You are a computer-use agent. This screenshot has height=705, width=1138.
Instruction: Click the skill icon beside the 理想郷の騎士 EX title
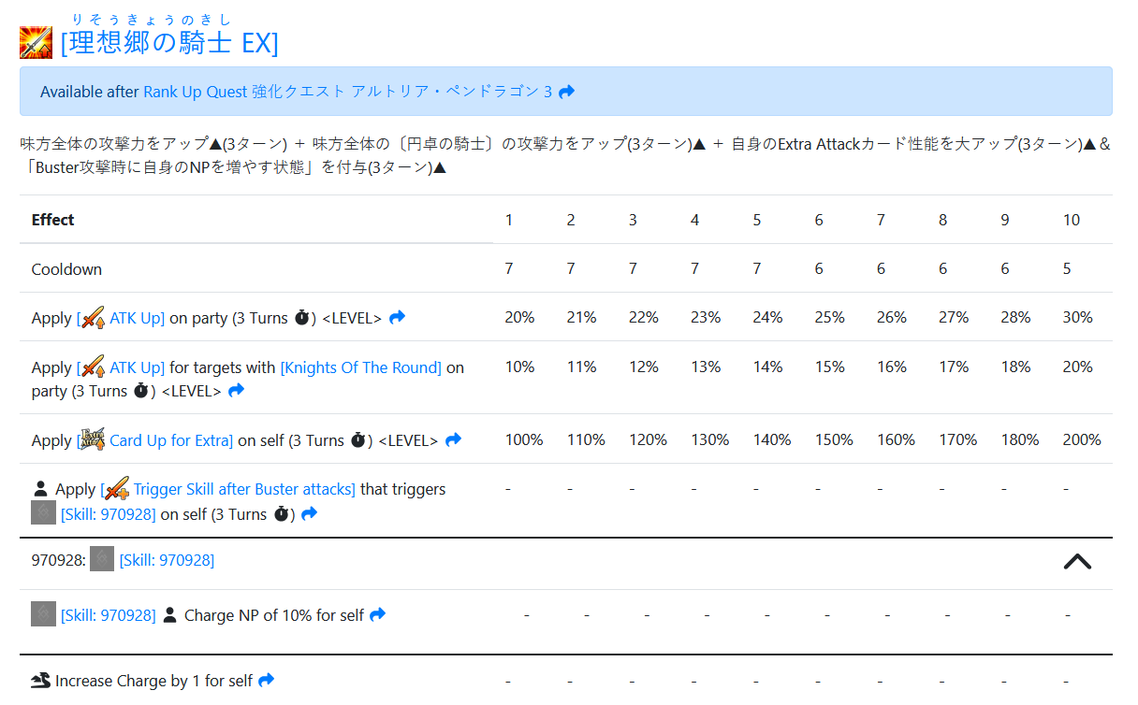(x=36, y=43)
